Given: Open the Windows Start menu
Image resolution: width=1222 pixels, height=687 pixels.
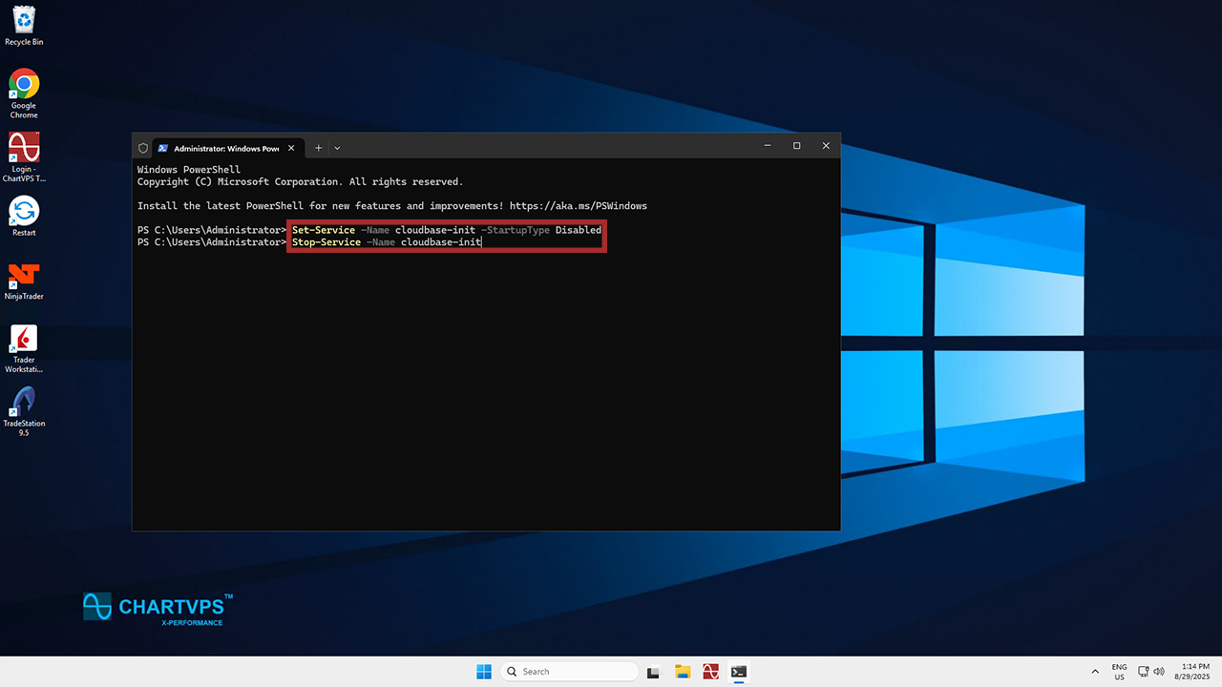Looking at the screenshot, I should tap(484, 672).
